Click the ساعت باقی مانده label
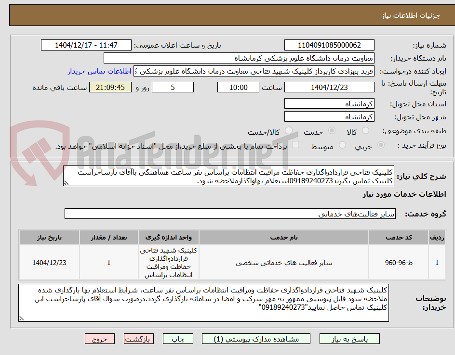455x355 pixels. click(x=60, y=88)
